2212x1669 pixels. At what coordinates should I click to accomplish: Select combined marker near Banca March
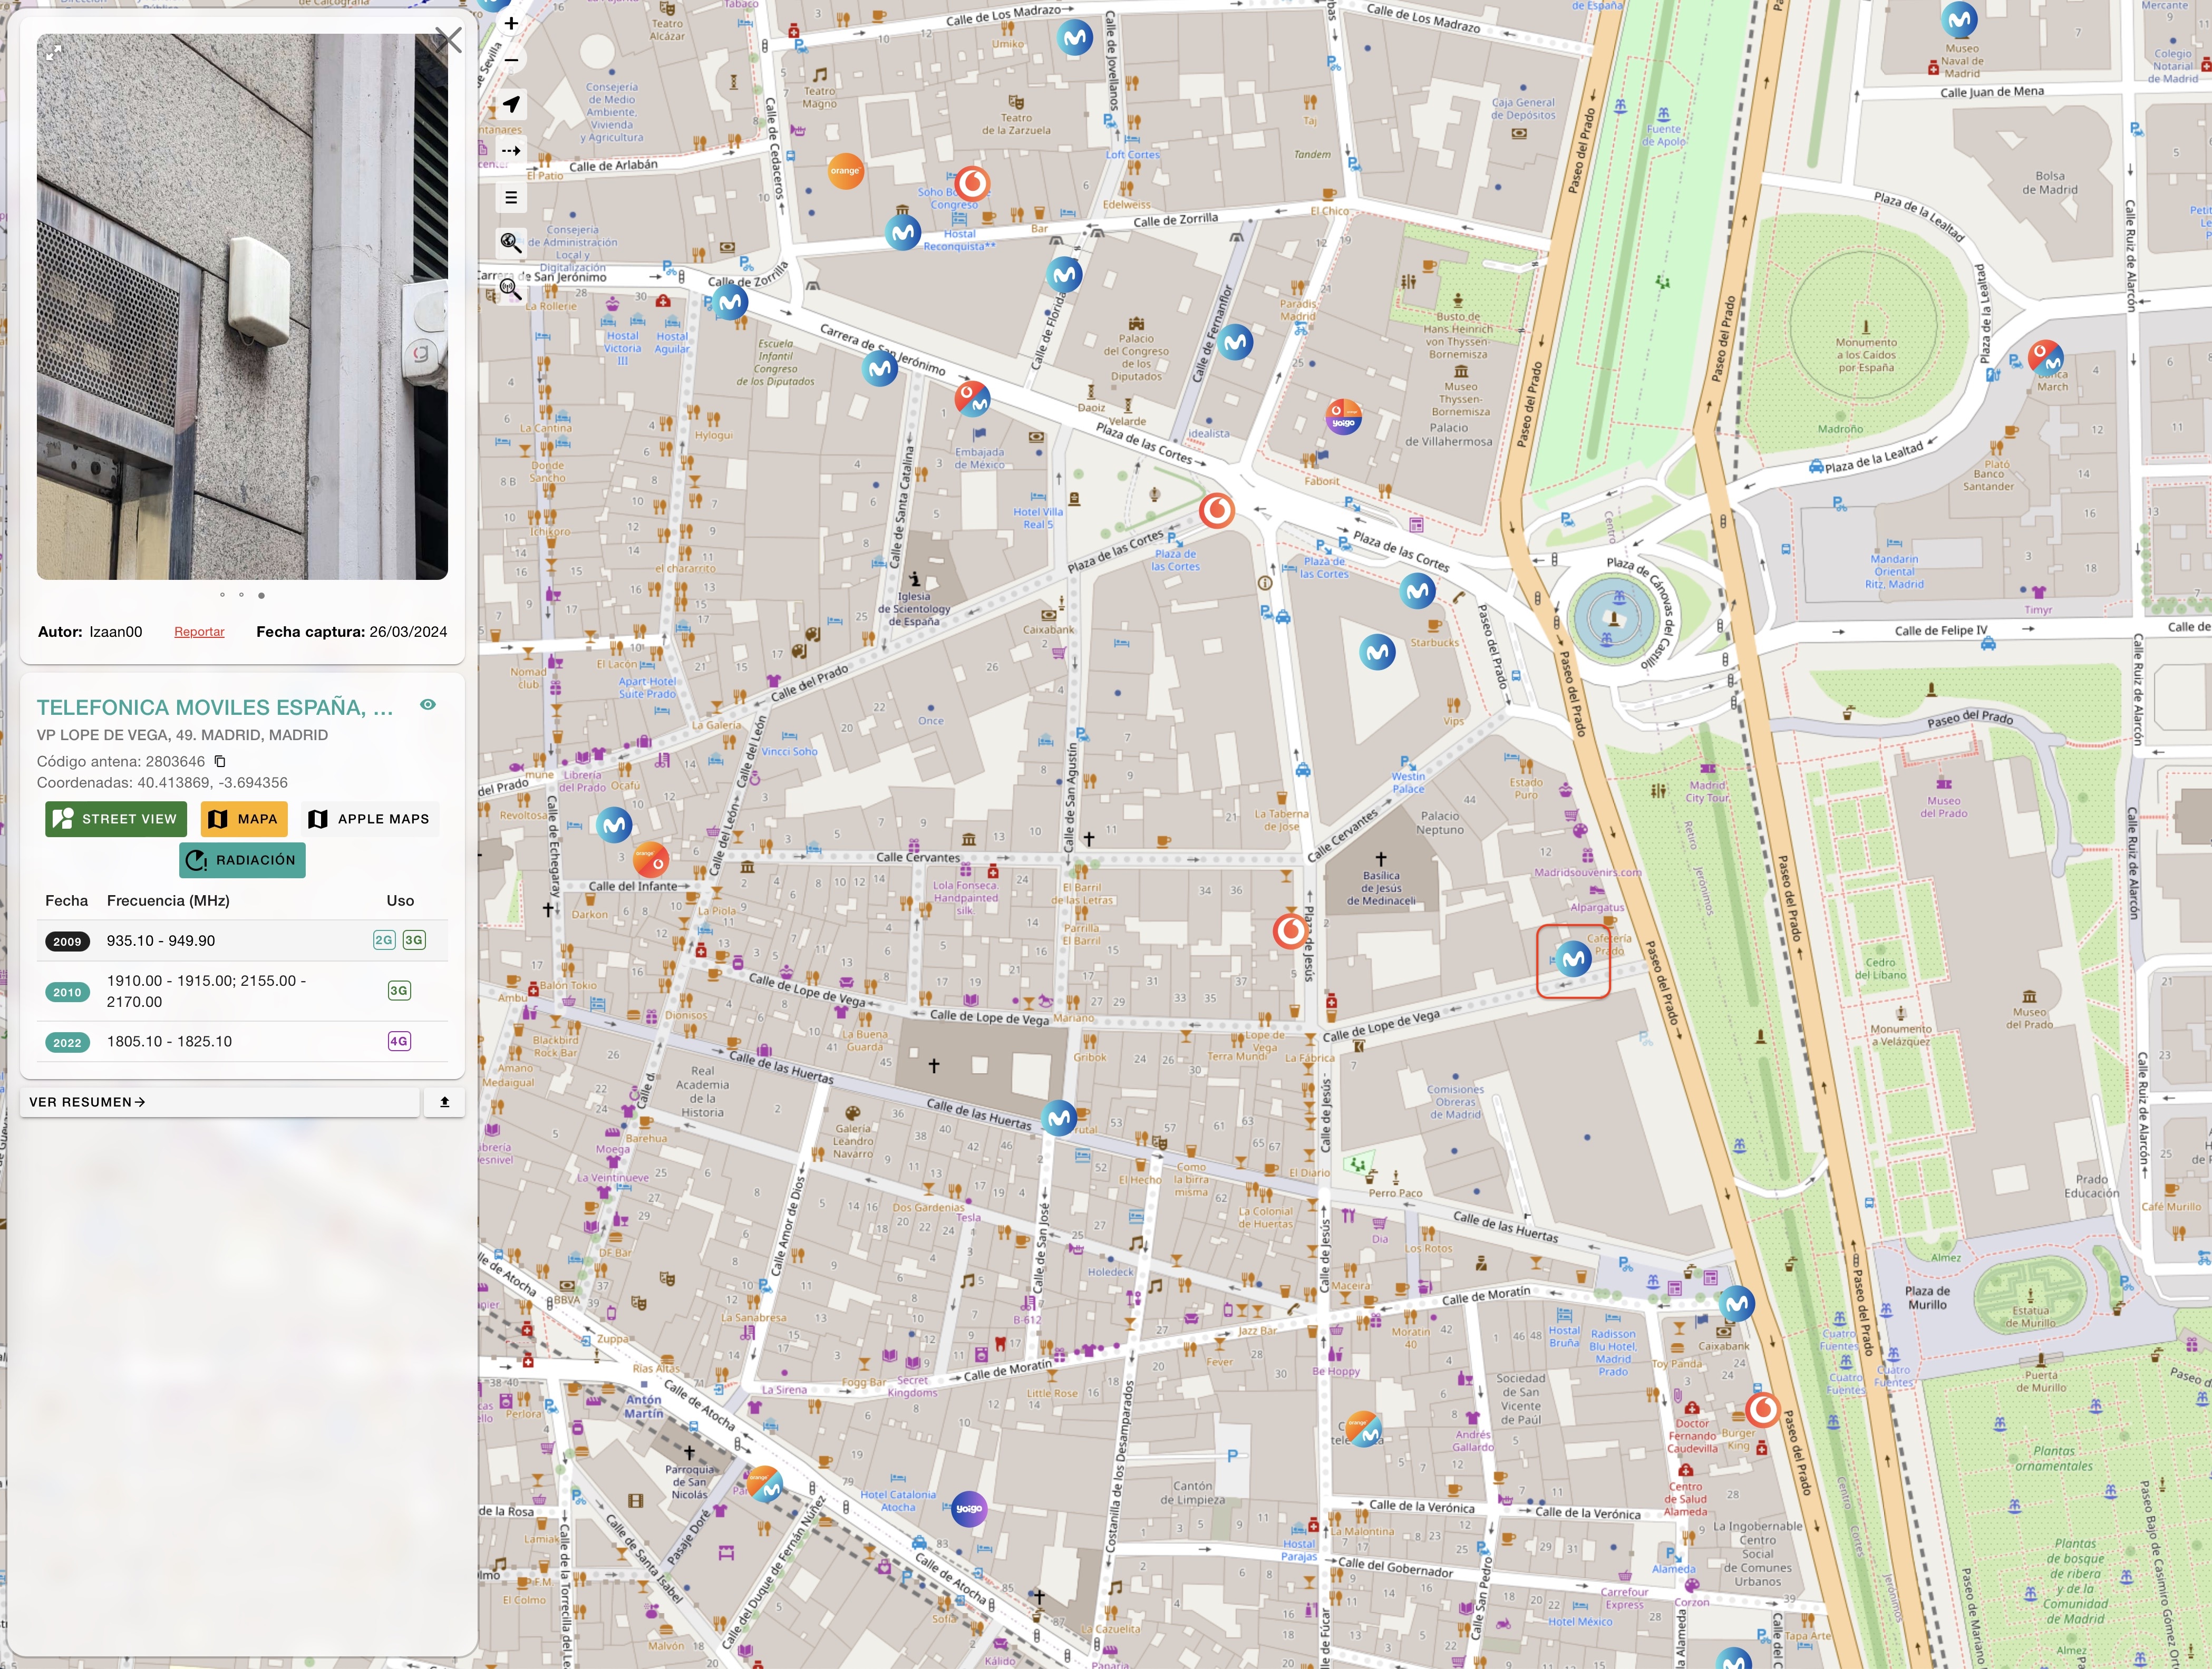pos(2045,359)
